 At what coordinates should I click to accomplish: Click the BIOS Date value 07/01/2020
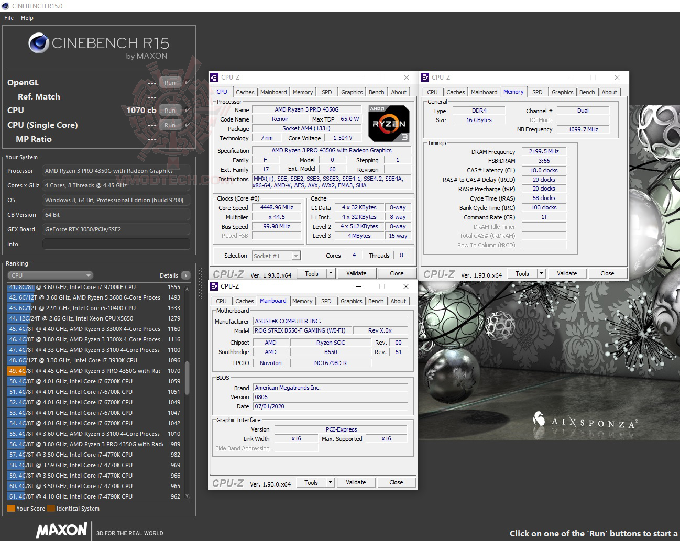click(331, 406)
